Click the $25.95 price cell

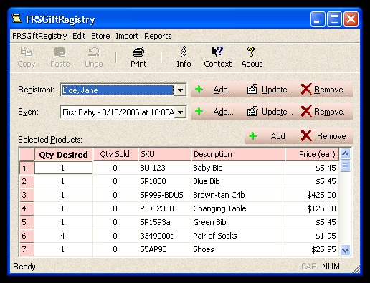[x=312, y=249]
